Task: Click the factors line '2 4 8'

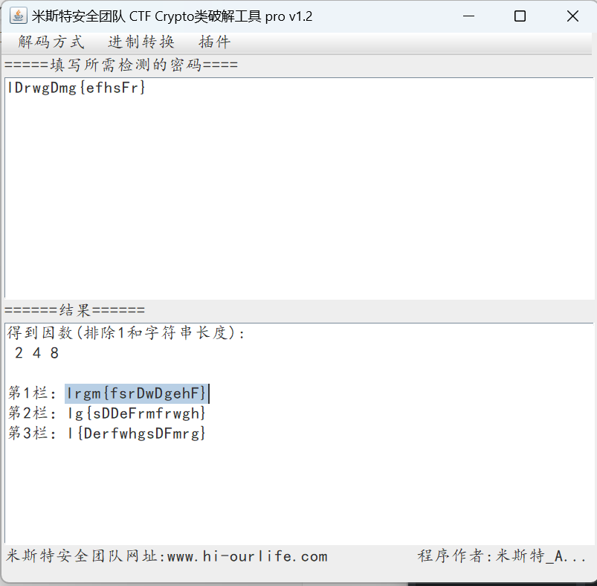Action: click(x=36, y=353)
